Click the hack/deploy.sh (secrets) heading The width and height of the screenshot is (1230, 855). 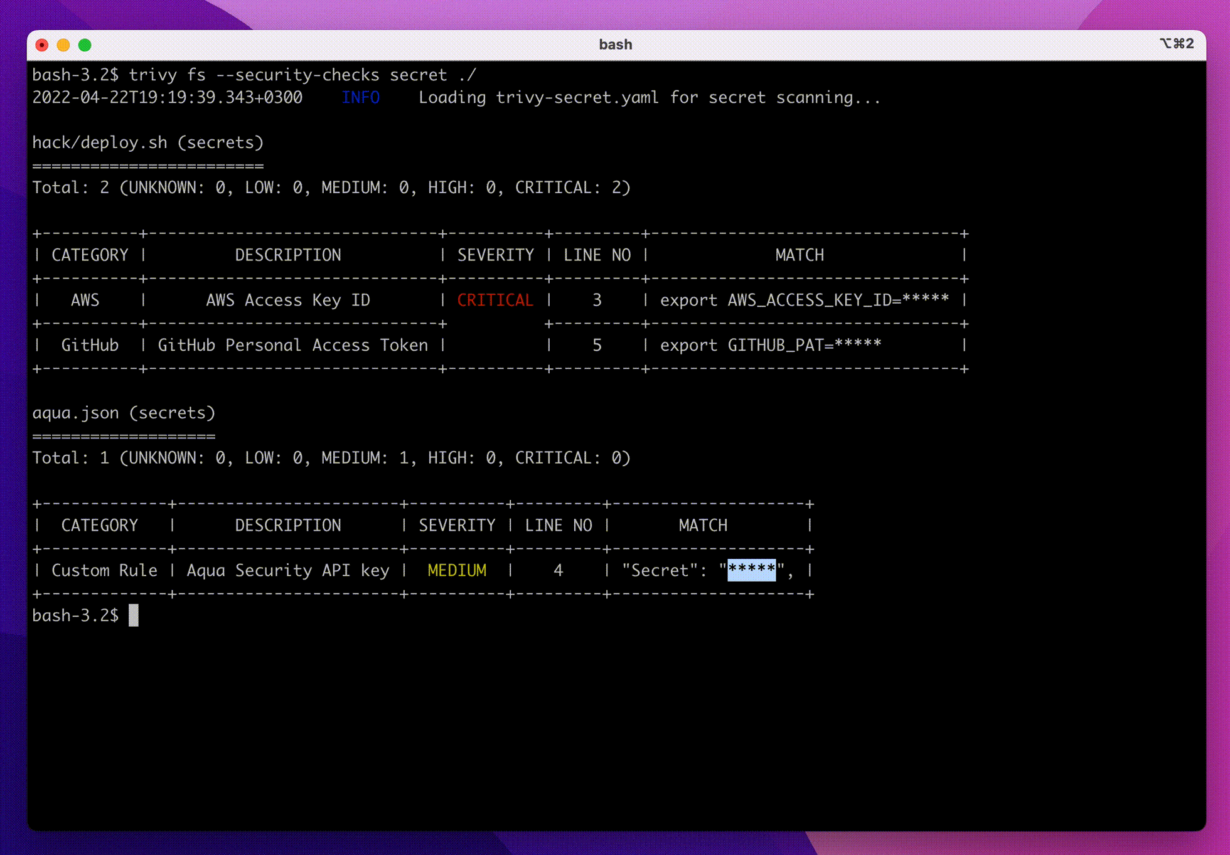pyautogui.click(x=148, y=143)
